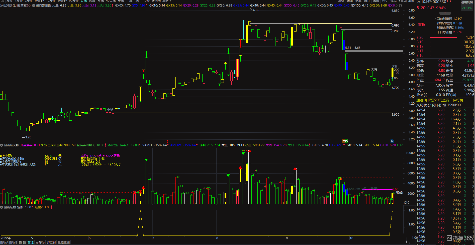Click 另存为 to save indicator
This screenshot has height=245, width=475.
(40, 242)
